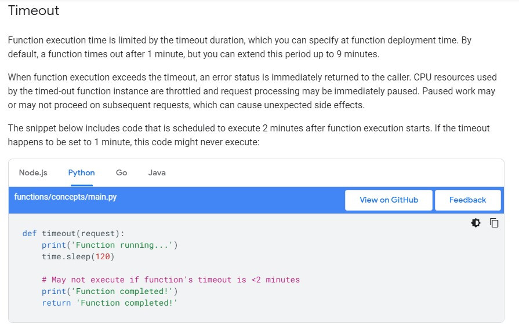Click the Timeout section heading
The height and width of the screenshot is (327, 519).
34,10
